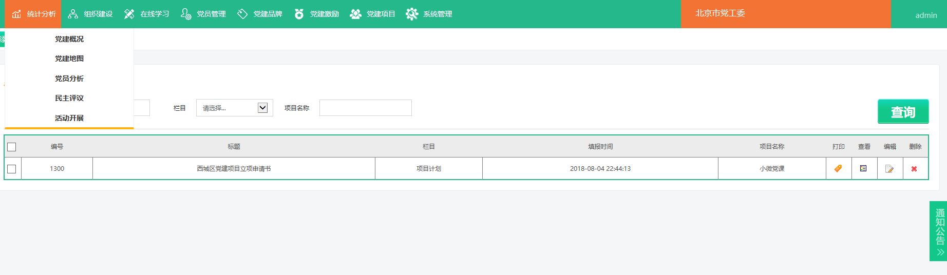This screenshot has width=947, height=275.
Task: Toggle the select-all checkbox in table header
Action: [12, 147]
